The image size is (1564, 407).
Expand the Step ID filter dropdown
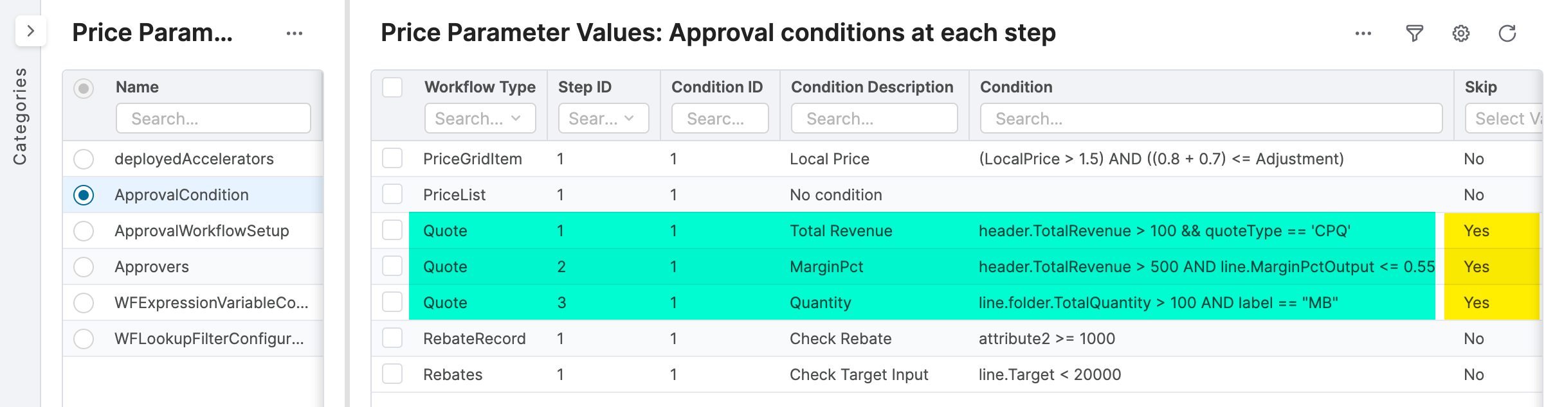point(602,118)
